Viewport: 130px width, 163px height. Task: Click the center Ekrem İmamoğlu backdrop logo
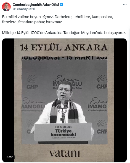pyautogui.click(x=67, y=82)
